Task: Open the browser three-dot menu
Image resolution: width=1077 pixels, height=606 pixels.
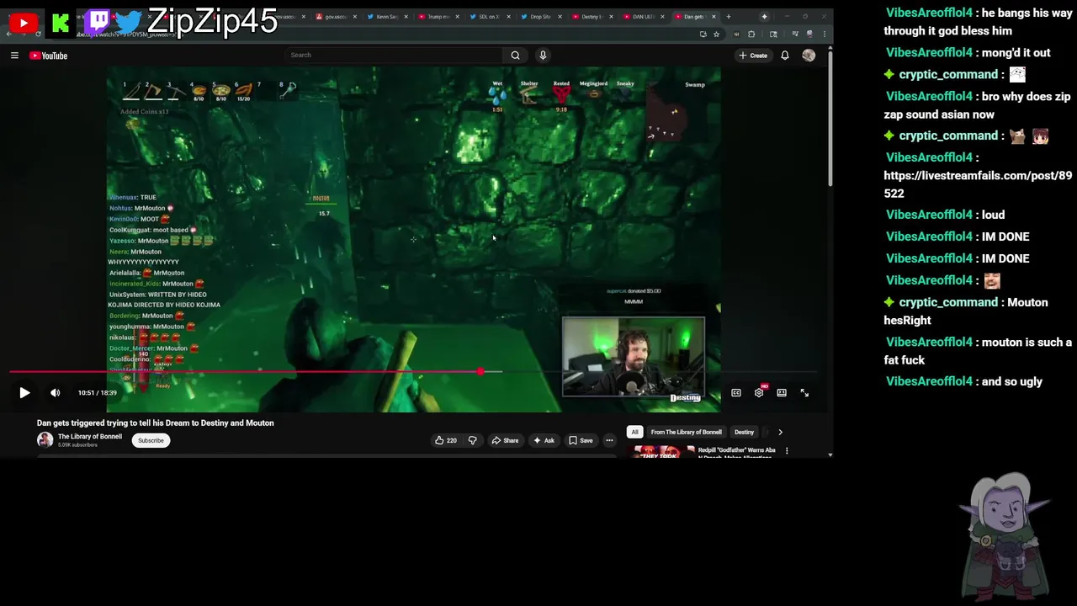Action: click(x=824, y=35)
